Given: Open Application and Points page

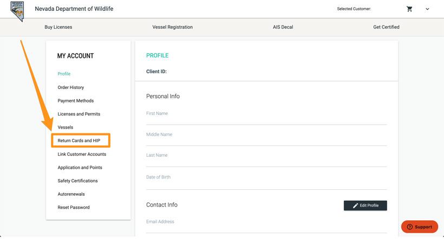Looking at the screenshot, I should pyautogui.click(x=80, y=168).
